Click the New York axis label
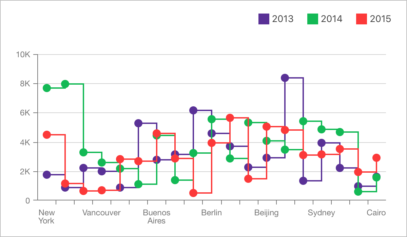 46,217
